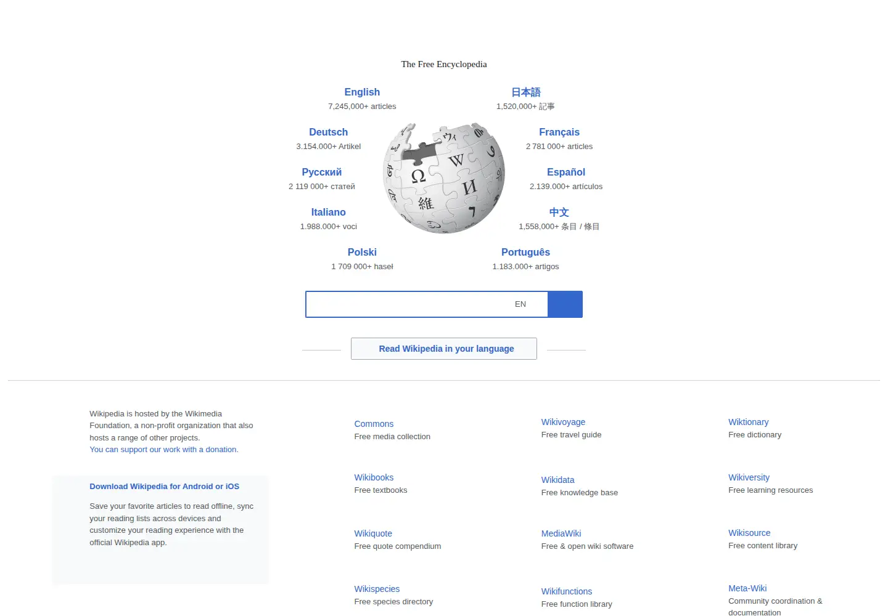Open the Português Wikipedia link

(x=526, y=252)
